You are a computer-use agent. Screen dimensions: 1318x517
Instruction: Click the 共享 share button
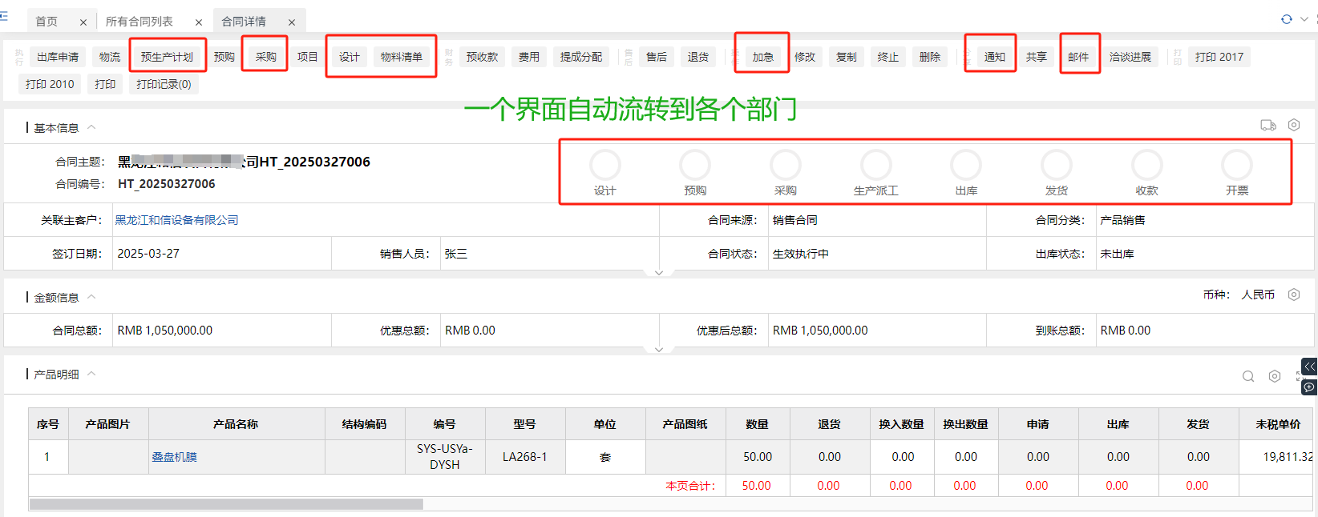click(1037, 57)
